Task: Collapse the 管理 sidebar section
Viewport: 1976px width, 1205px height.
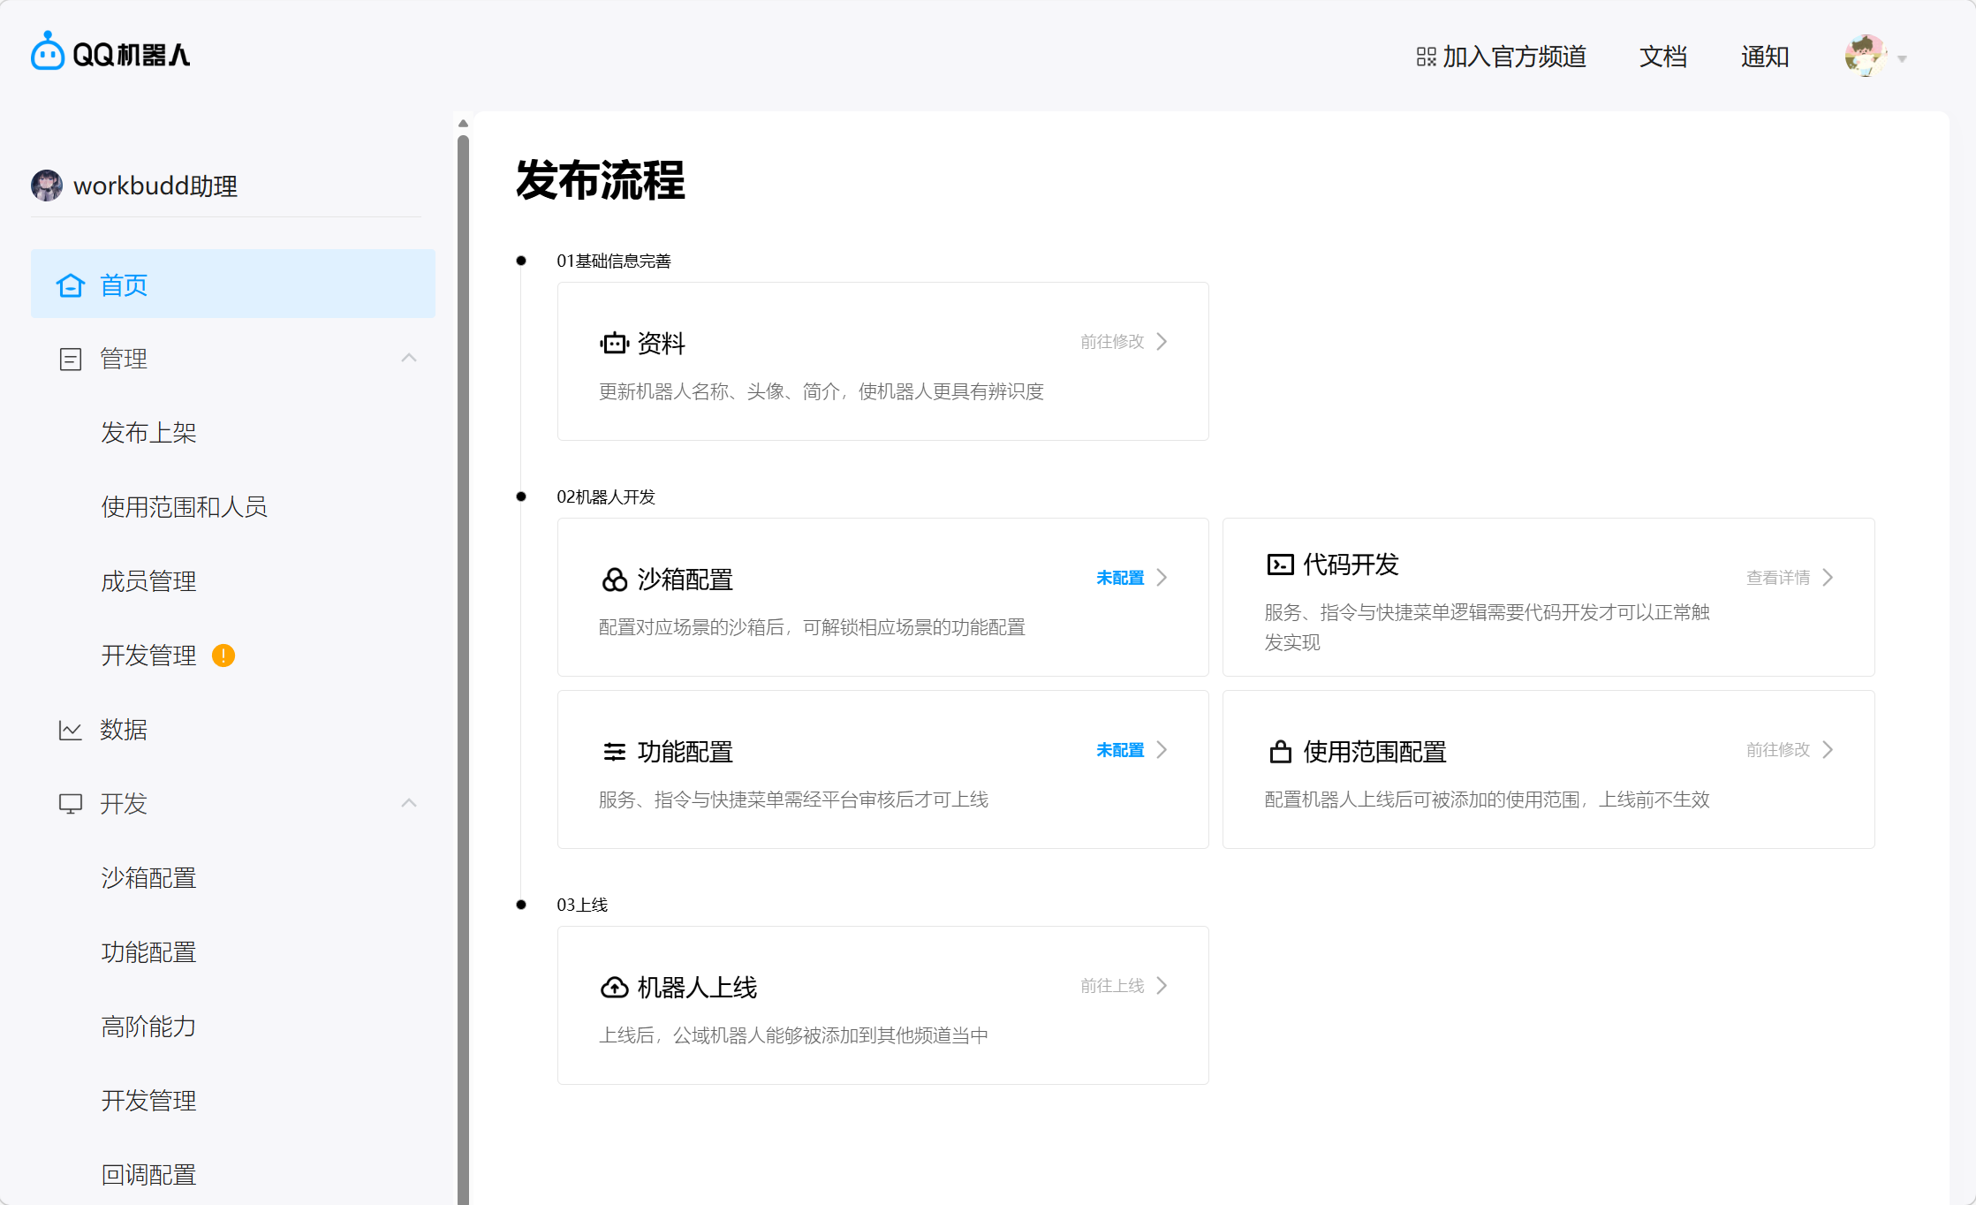Action: click(x=408, y=358)
